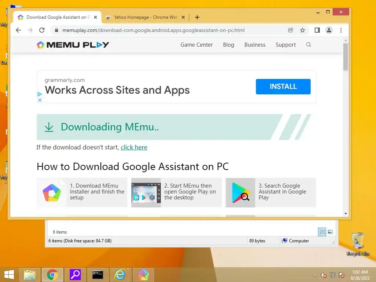Open a new Chrome tab

tap(197, 17)
